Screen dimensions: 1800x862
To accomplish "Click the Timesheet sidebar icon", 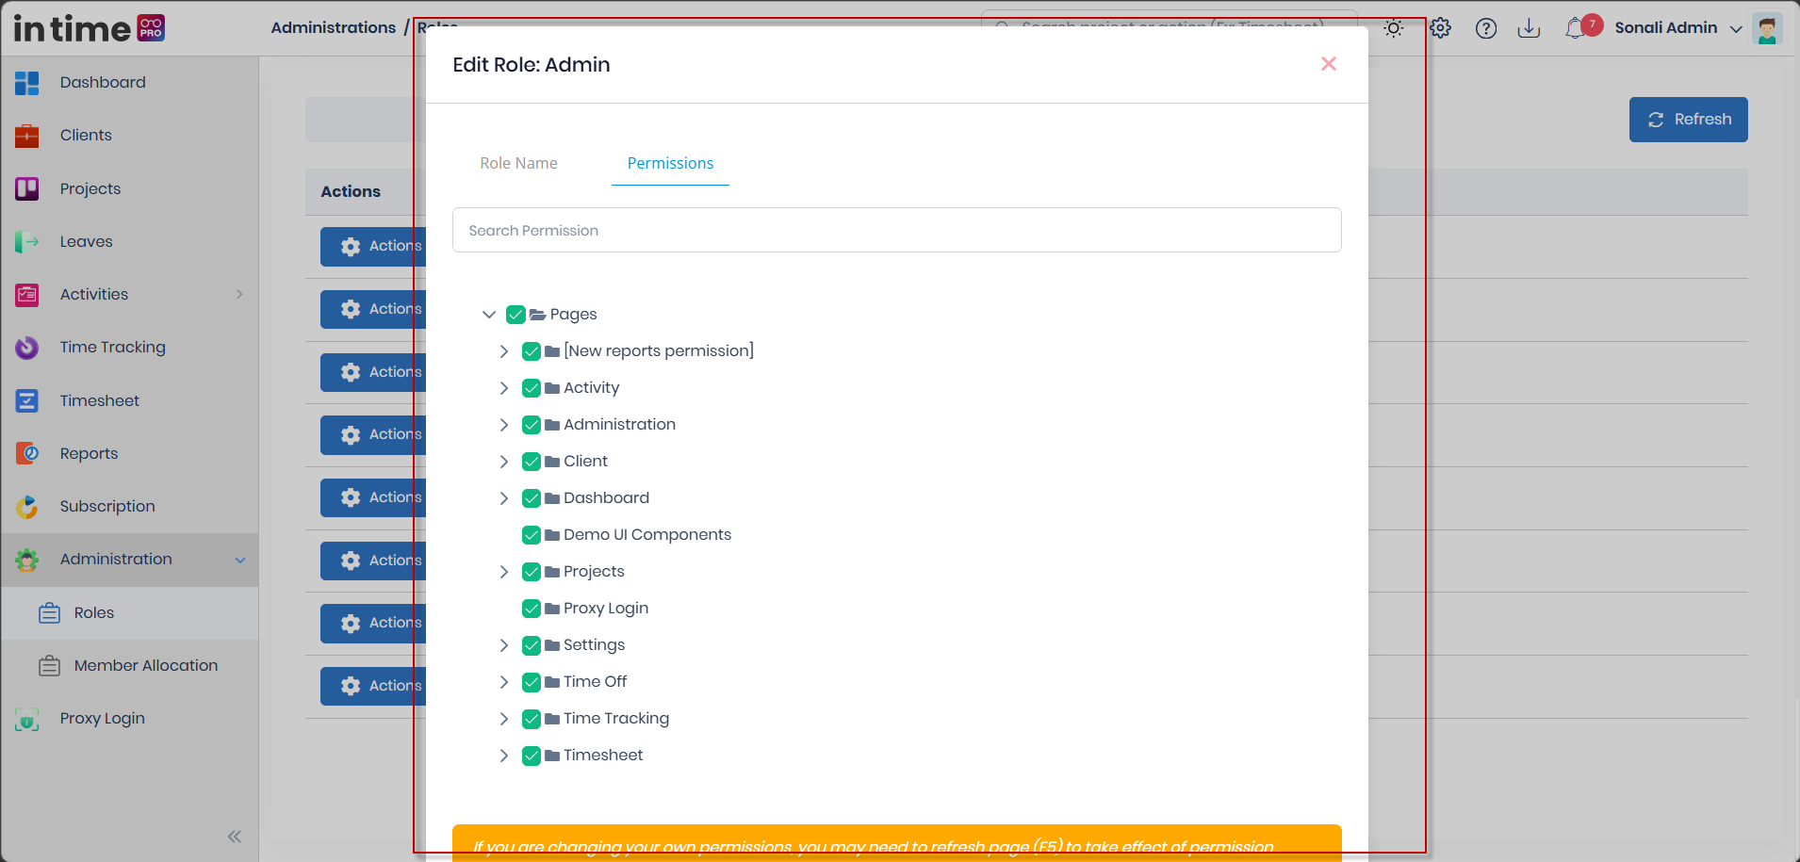I will [27, 400].
